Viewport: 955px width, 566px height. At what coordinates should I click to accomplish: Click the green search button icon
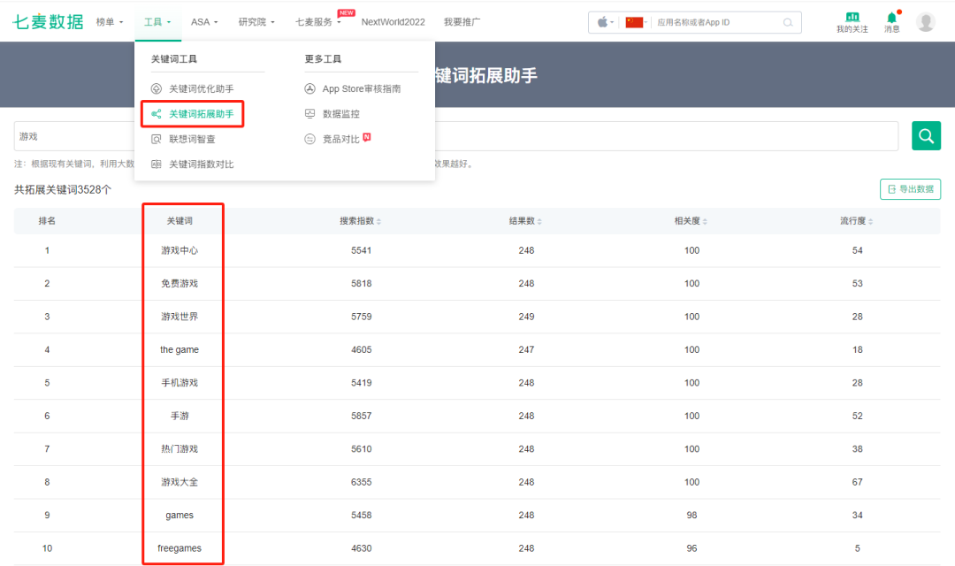pyautogui.click(x=926, y=136)
